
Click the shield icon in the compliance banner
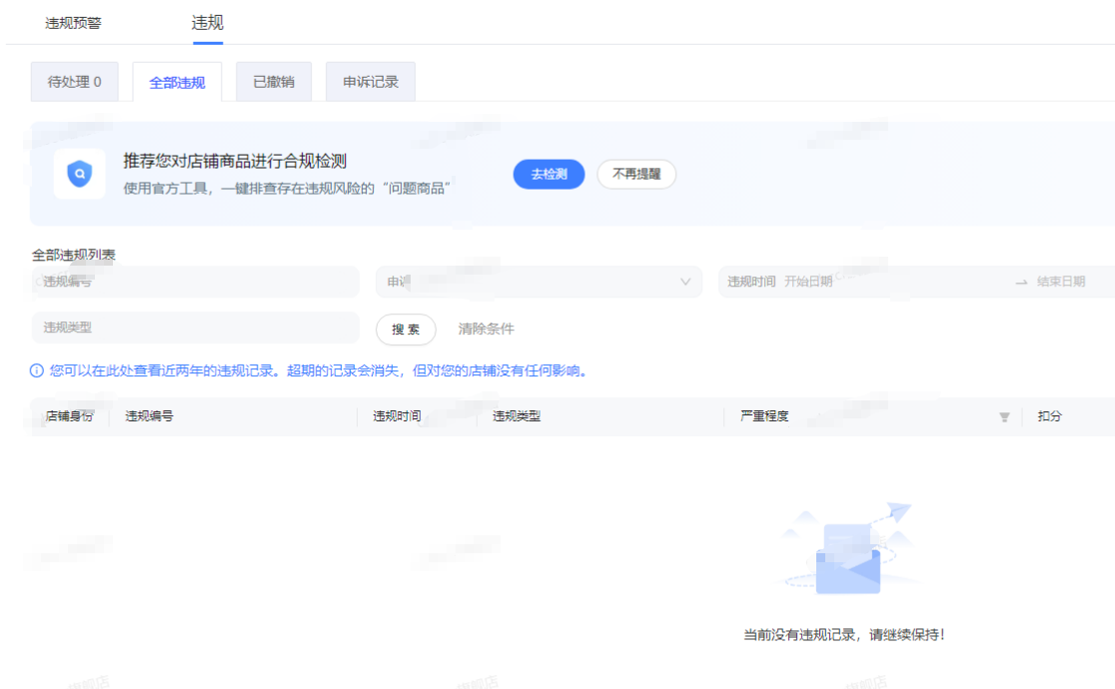tap(79, 175)
